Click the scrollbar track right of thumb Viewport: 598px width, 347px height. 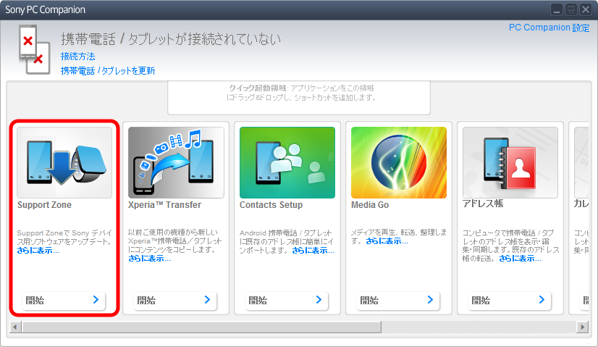[479, 327]
